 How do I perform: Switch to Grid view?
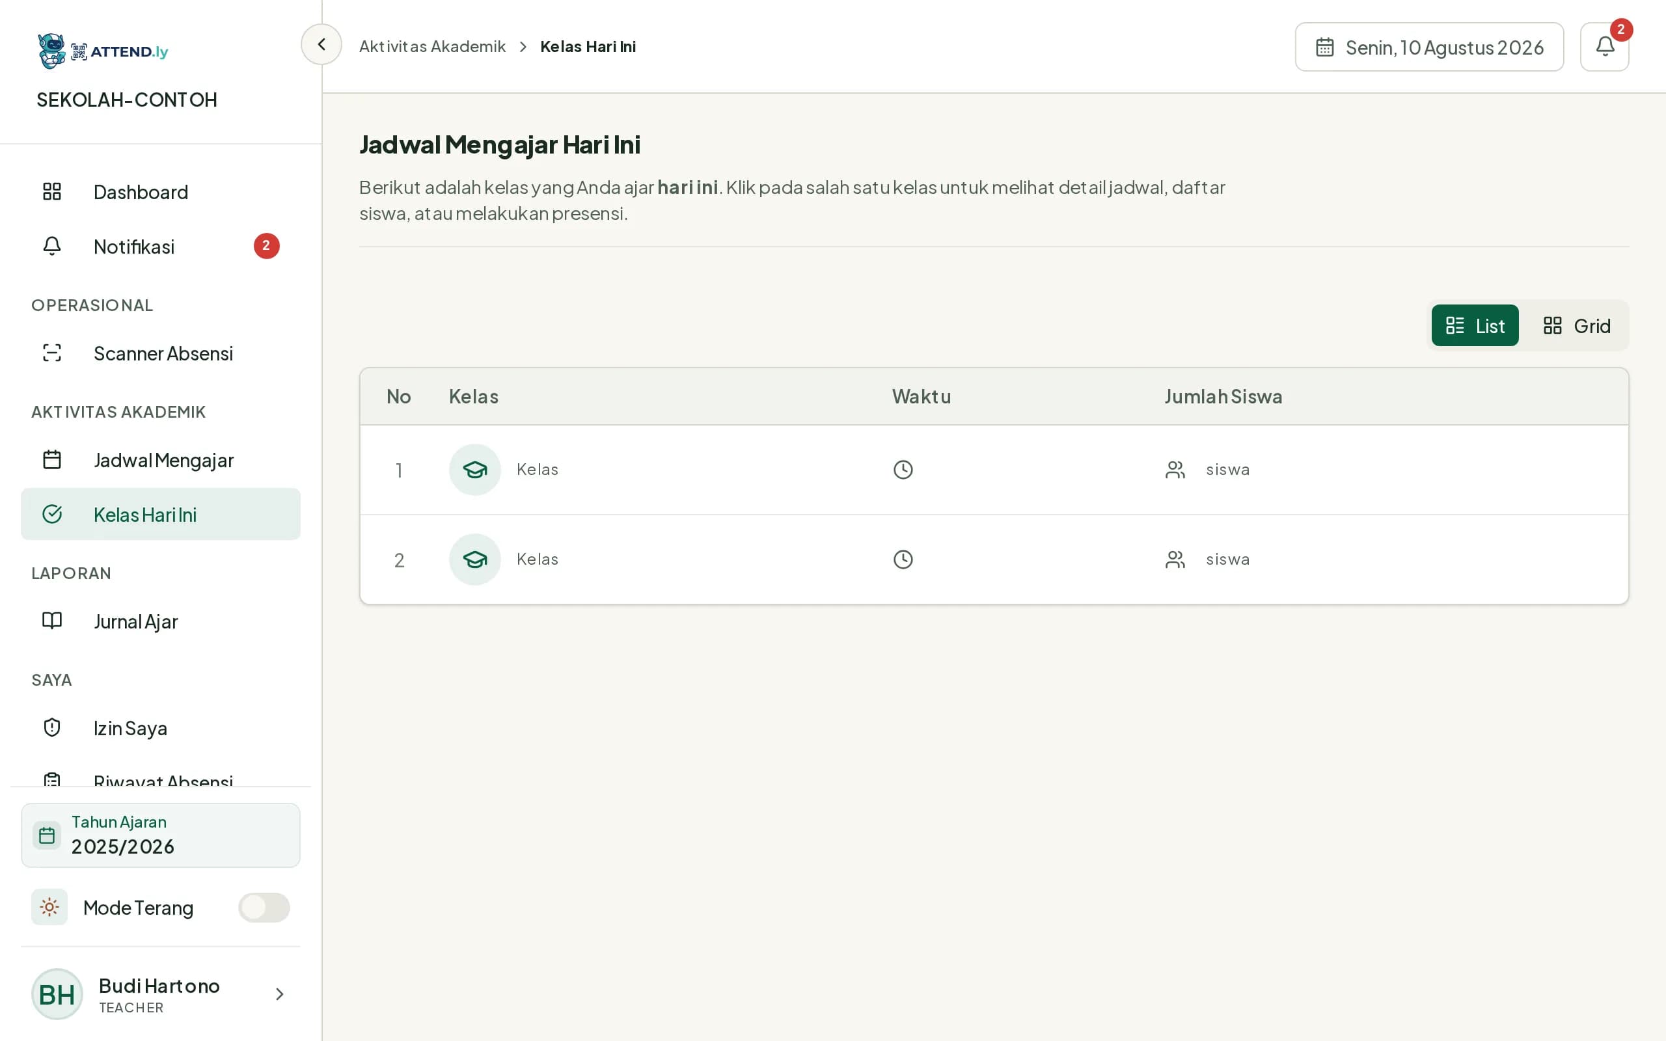(x=1576, y=325)
